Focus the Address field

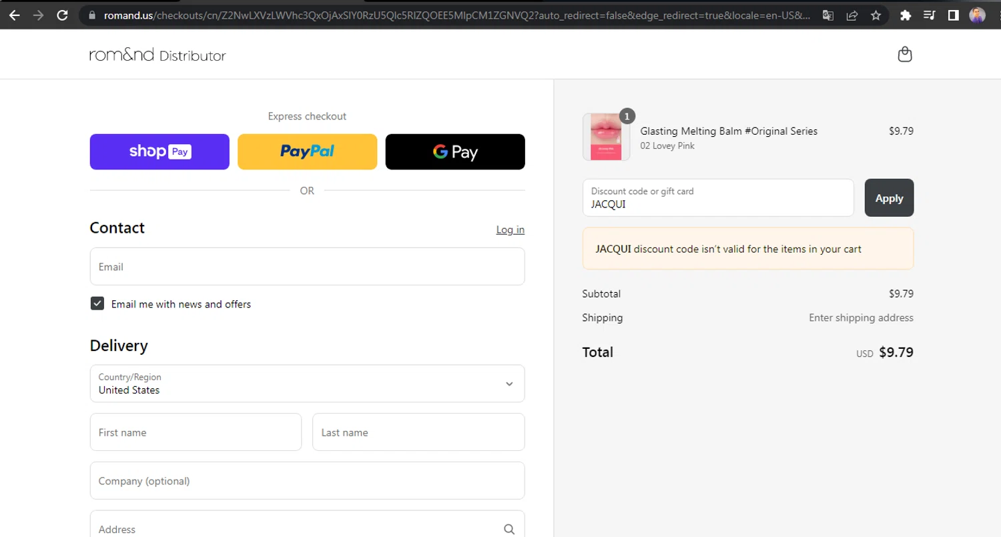pyautogui.click(x=307, y=524)
